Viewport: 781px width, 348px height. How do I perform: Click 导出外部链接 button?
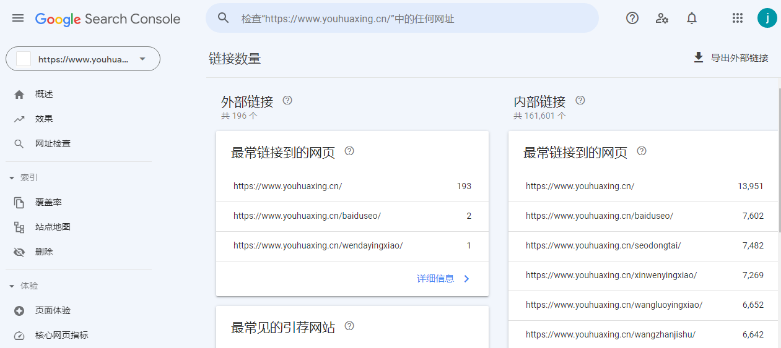pos(730,58)
